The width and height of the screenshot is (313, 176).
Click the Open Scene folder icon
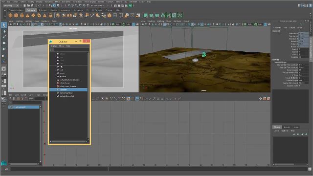pos(28,5)
